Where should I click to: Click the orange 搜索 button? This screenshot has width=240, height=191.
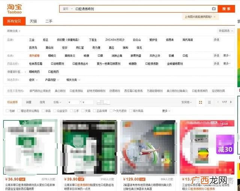pyautogui.click(x=226, y=9)
